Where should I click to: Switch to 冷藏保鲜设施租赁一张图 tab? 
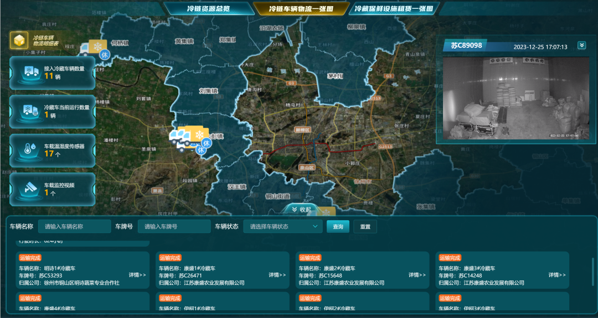(x=395, y=9)
